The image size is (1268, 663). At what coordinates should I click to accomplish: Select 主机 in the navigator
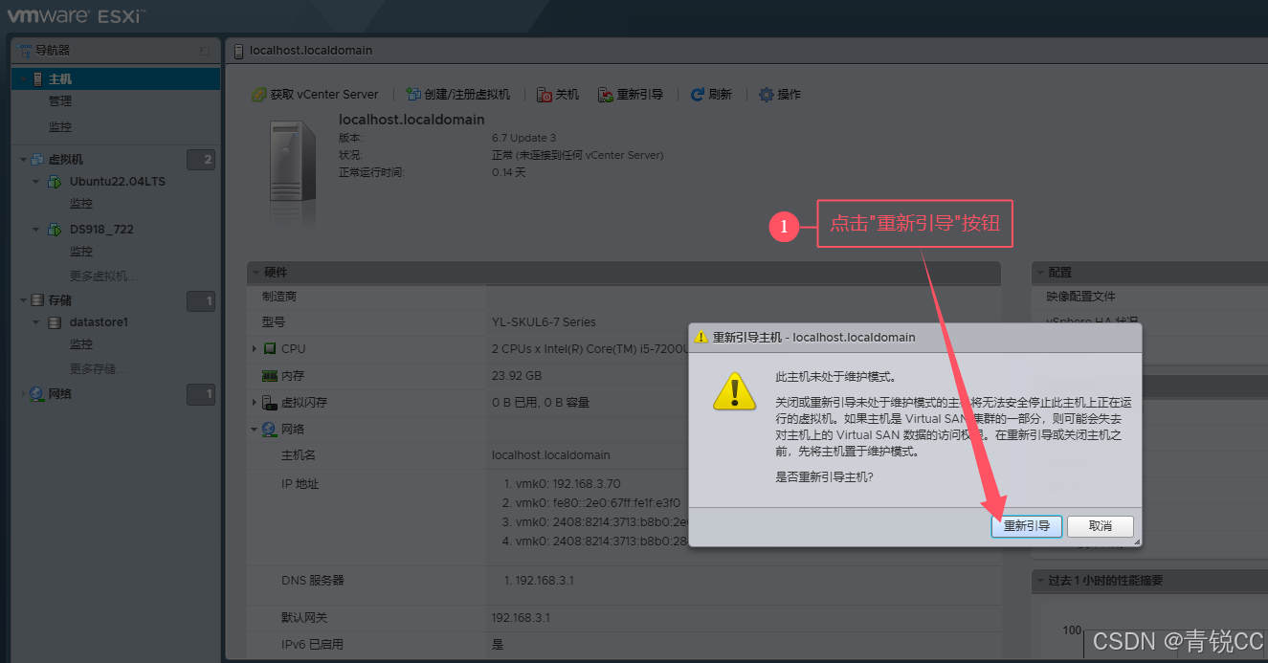tap(116, 79)
